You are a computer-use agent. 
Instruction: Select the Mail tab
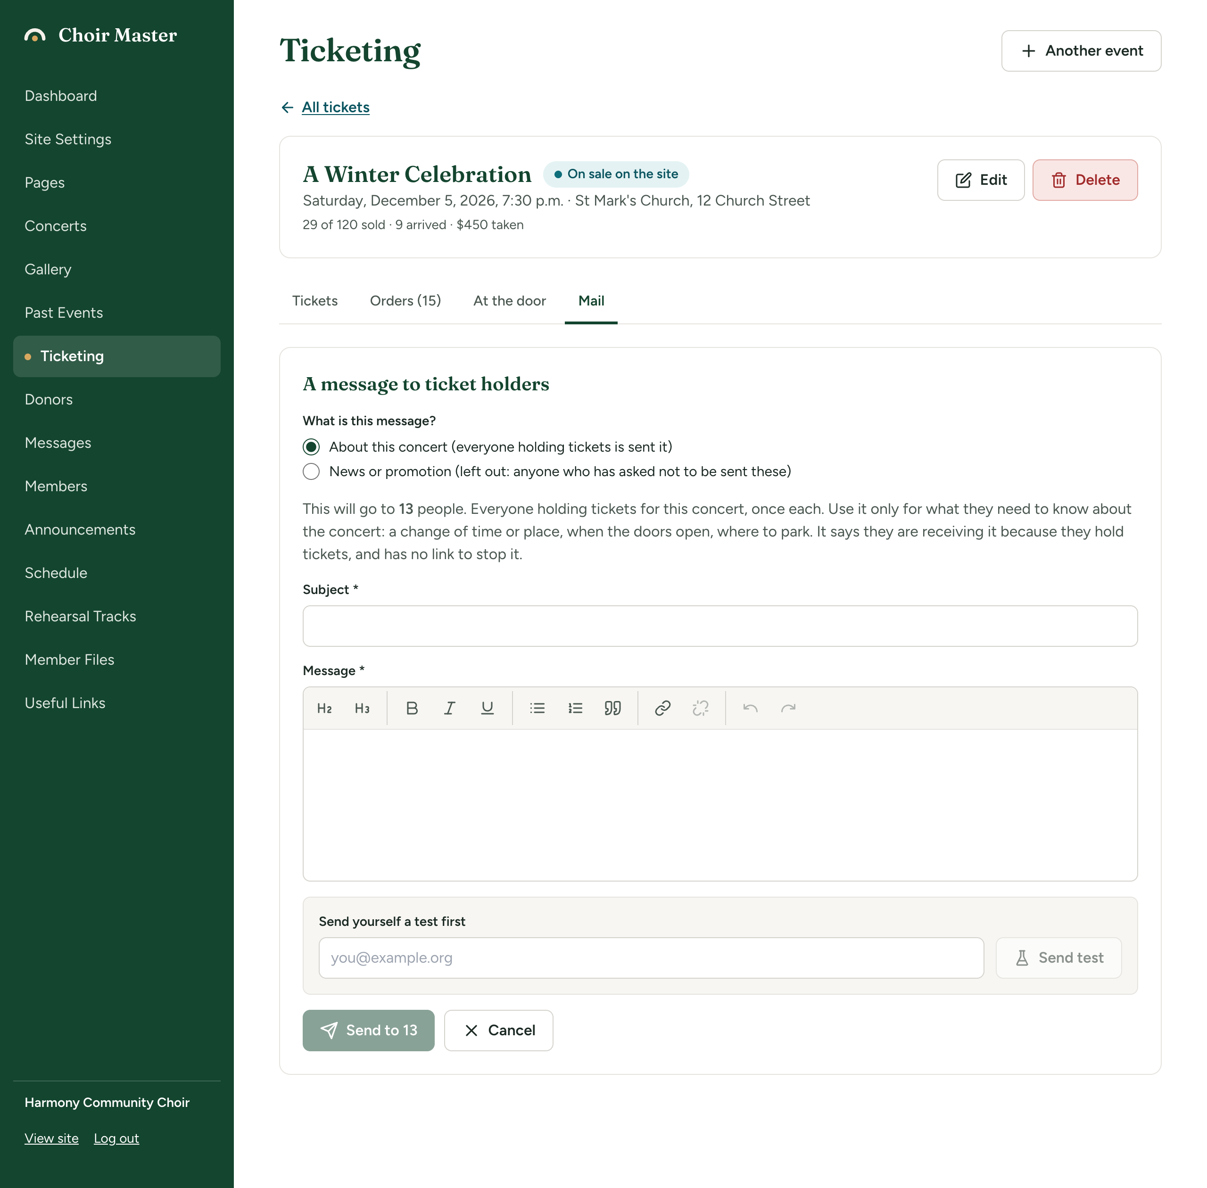pos(591,301)
